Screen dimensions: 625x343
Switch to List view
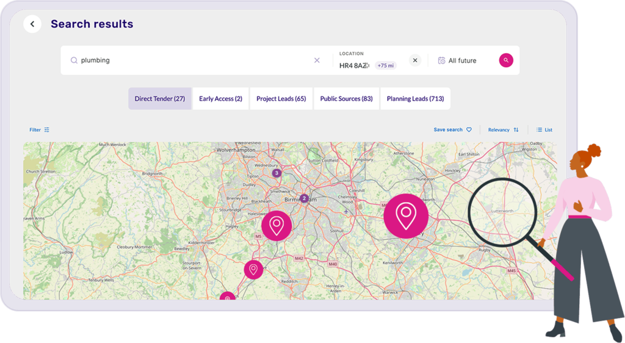click(544, 130)
